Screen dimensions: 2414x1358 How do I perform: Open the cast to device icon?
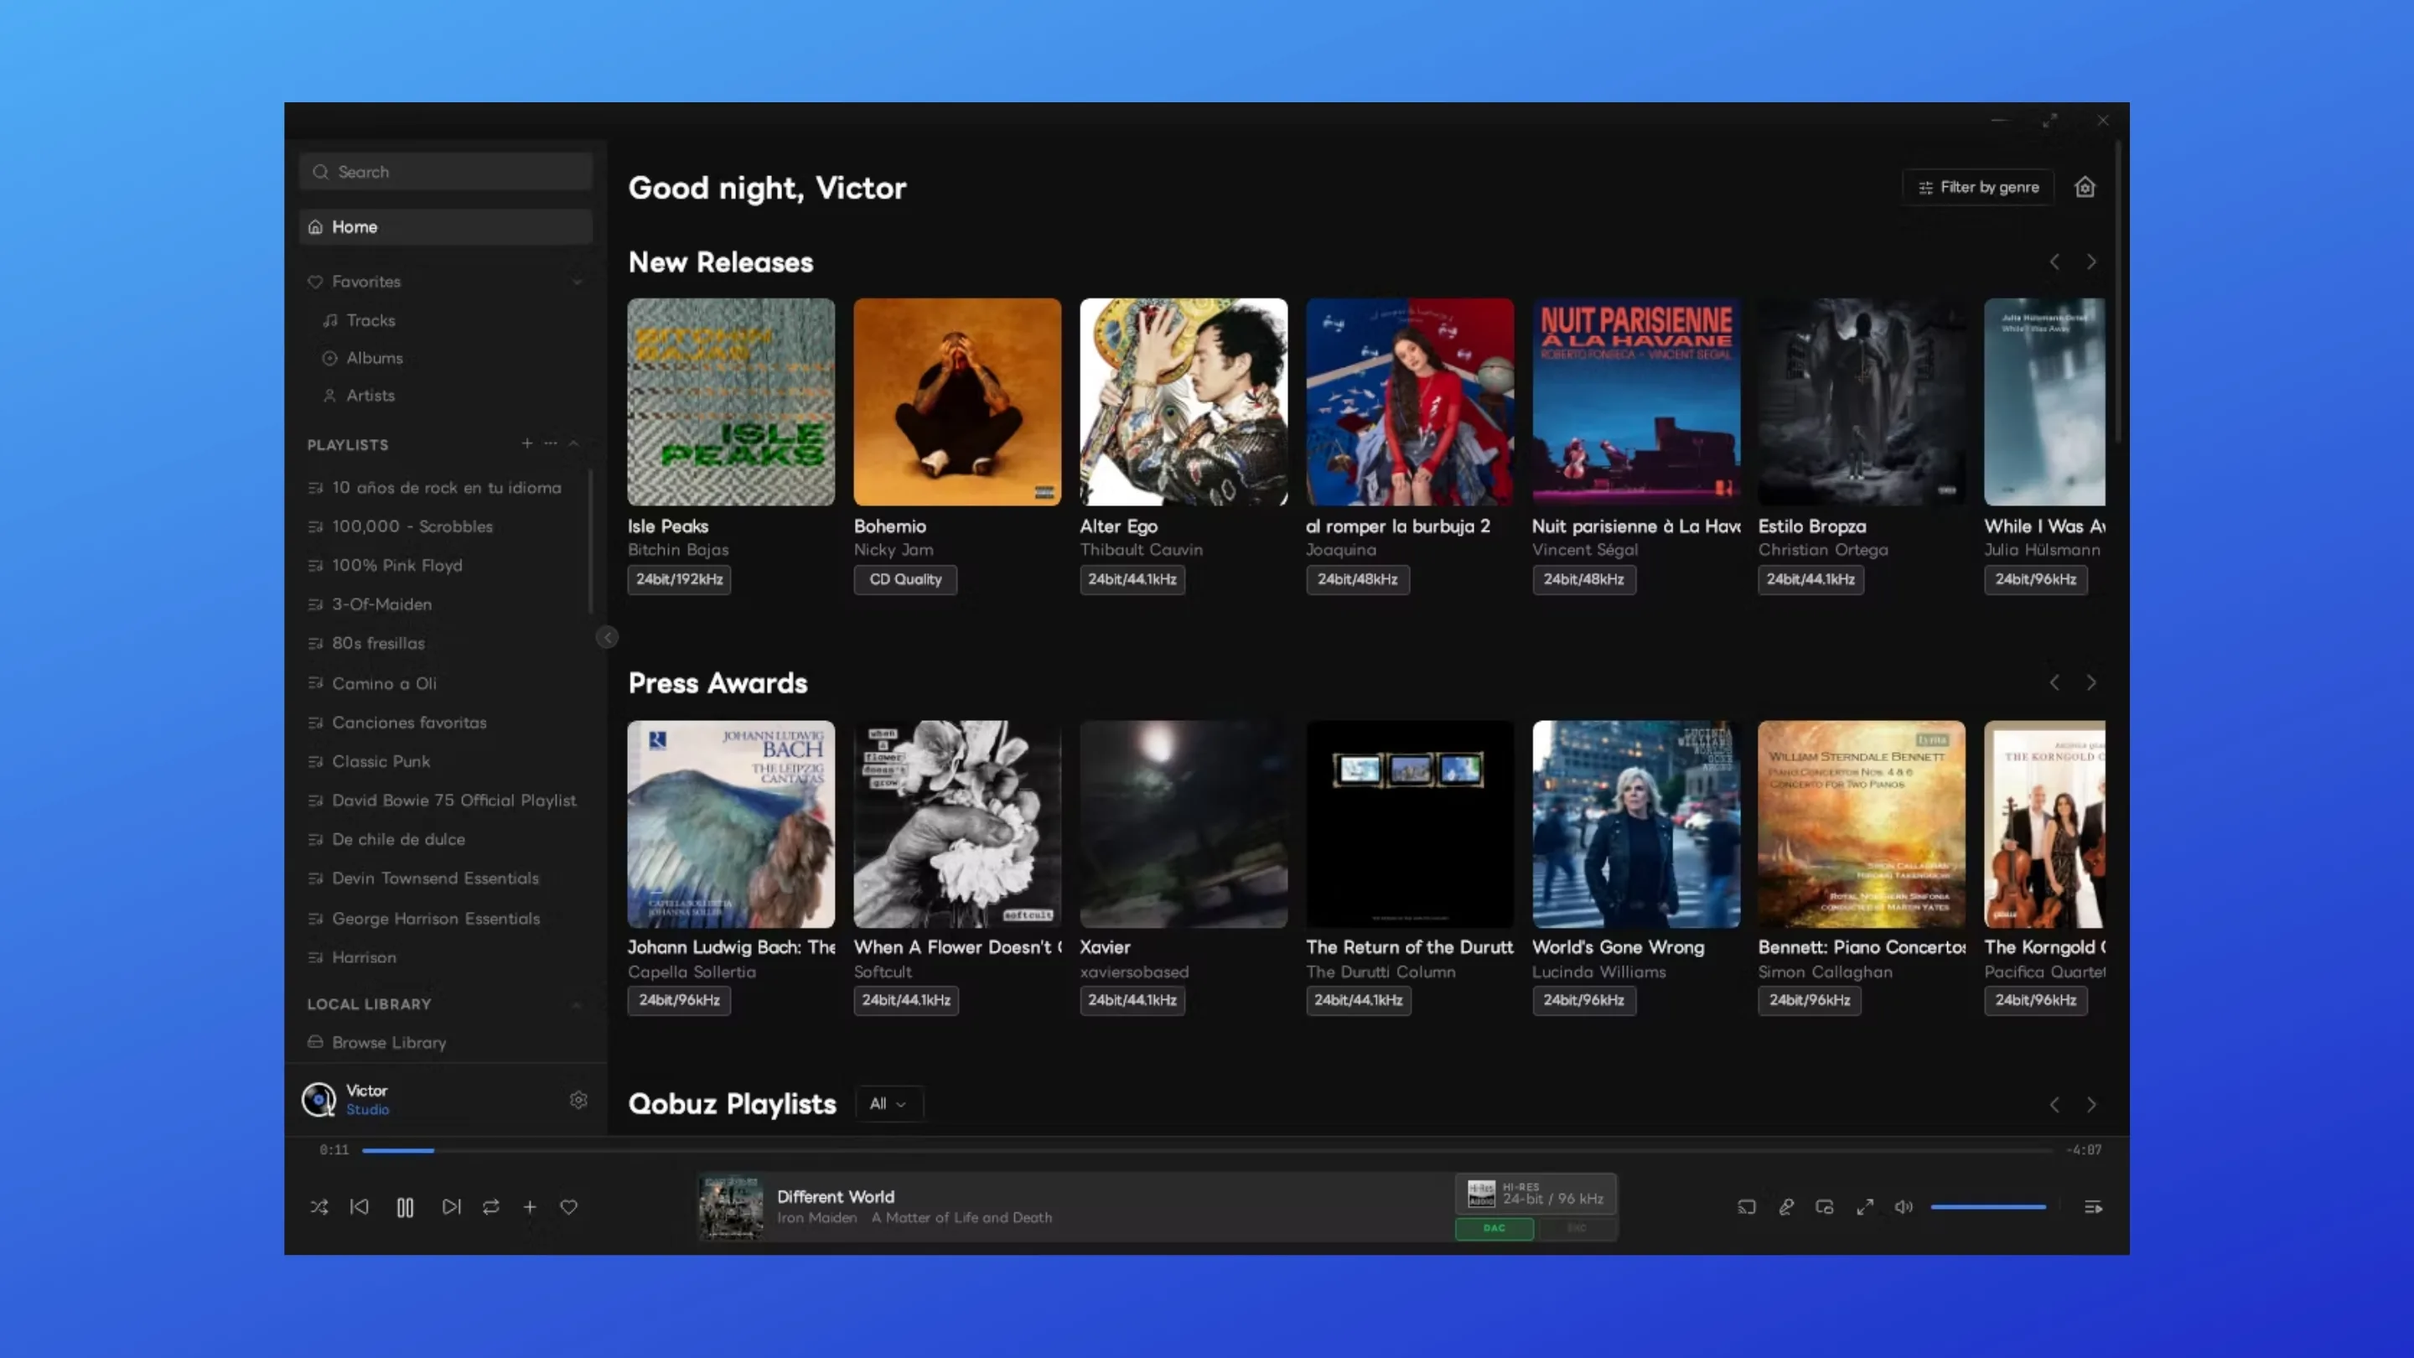pyautogui.click(x=1746, y=1207)
